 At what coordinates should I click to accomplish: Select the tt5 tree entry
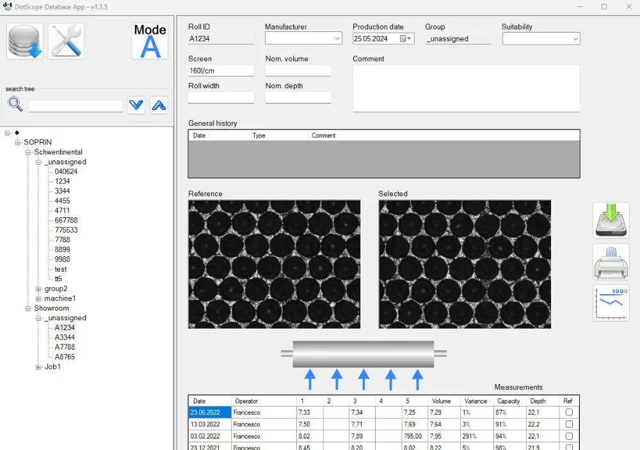coord(58,279)
